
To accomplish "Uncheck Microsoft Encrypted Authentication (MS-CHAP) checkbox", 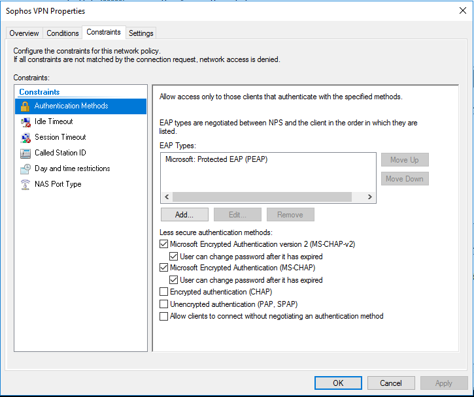I will click(163, 268).
